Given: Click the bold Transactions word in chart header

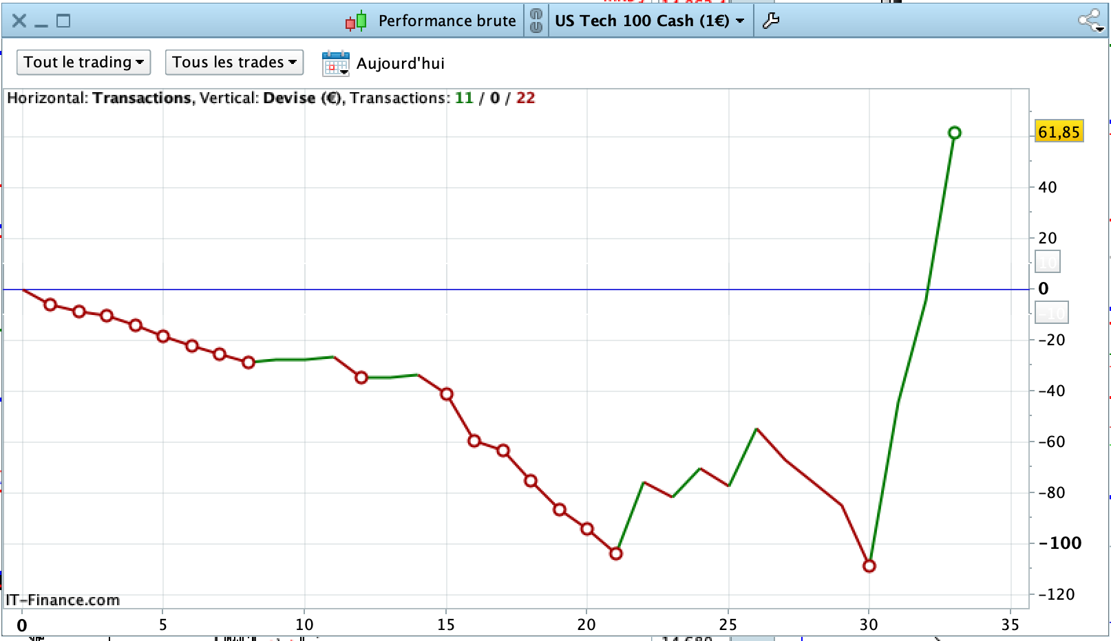Looking at the screenshot, I should (142, 98).
